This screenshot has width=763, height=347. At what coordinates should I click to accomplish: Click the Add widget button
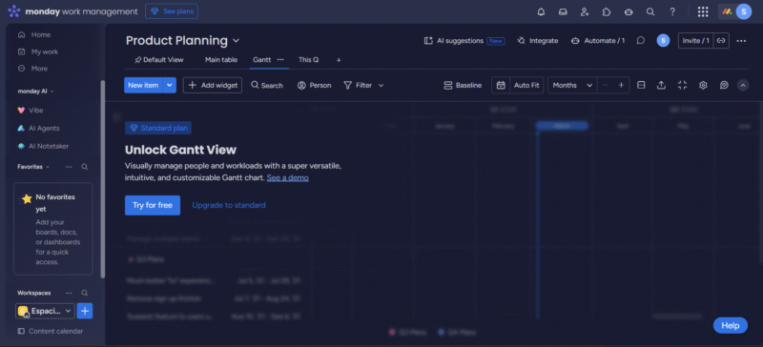tap(213, 85)
